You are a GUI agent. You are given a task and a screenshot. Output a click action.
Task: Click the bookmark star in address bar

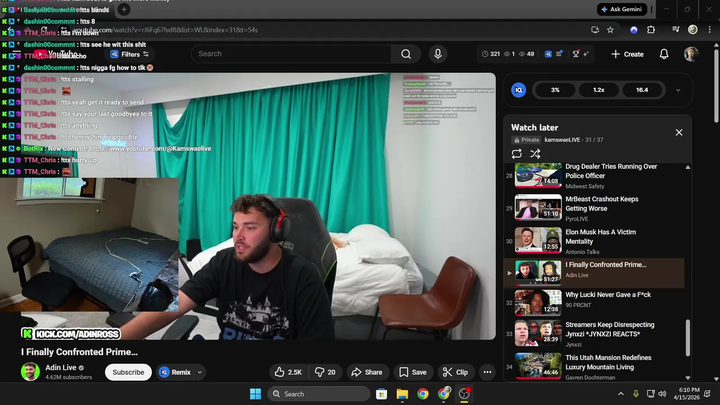(x=610, y=30)
